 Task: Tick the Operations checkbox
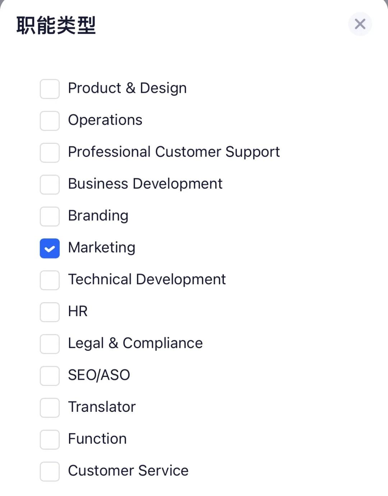[x=50, y=120]
